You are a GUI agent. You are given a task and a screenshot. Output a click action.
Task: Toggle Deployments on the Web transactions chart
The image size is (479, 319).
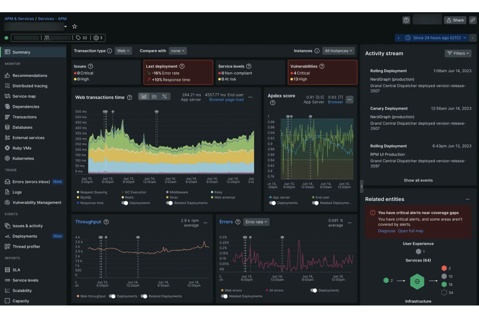click(125, 203)
